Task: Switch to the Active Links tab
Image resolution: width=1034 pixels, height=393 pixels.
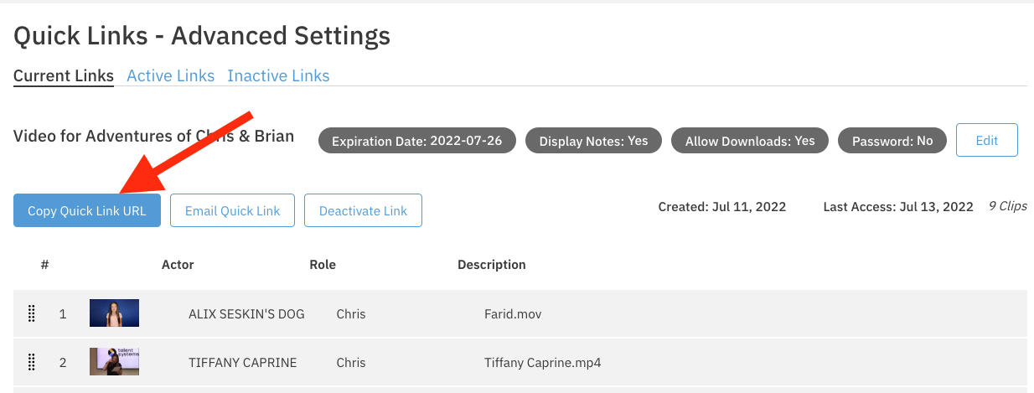Action: (x=170, y=76)
